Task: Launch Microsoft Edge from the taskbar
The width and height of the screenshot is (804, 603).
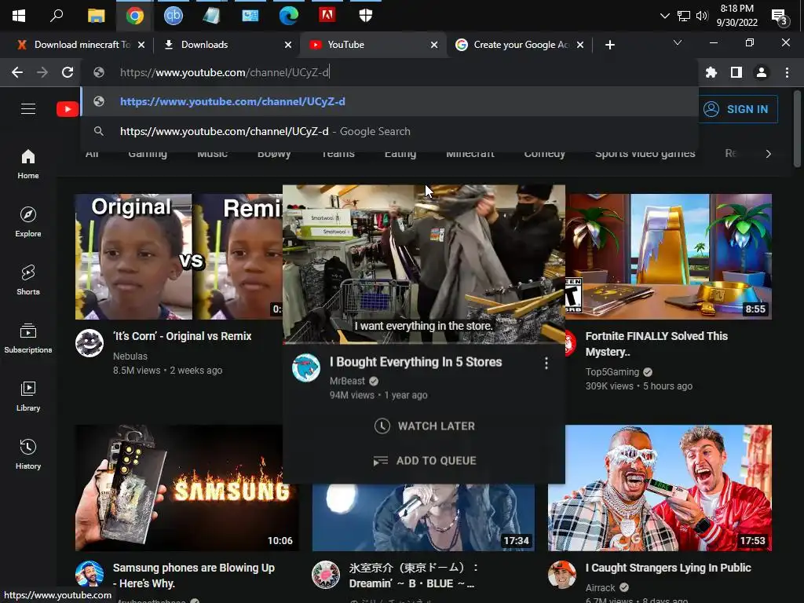Action: pyautogui.click(x=289, y=16)
